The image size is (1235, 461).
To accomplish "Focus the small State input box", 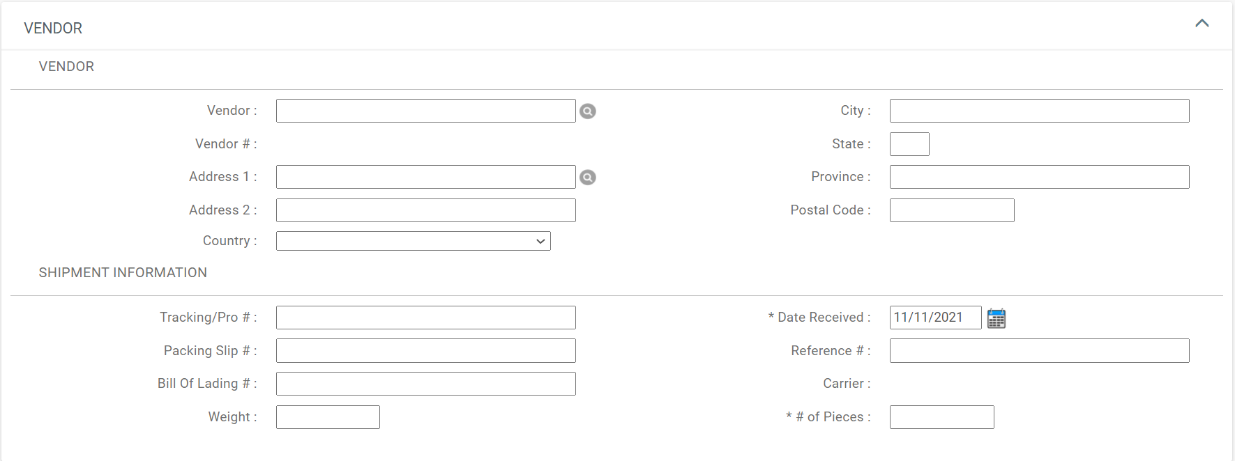I will [x=909, y=144].
